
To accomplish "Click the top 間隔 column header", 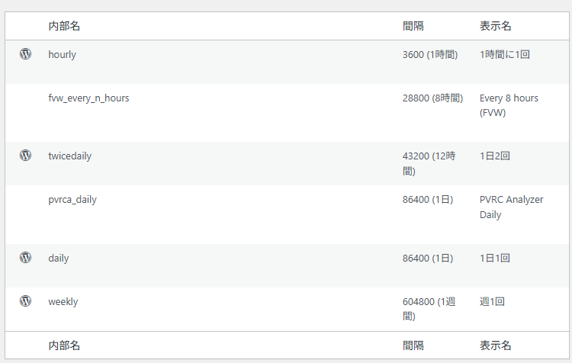I will point(413,26).
